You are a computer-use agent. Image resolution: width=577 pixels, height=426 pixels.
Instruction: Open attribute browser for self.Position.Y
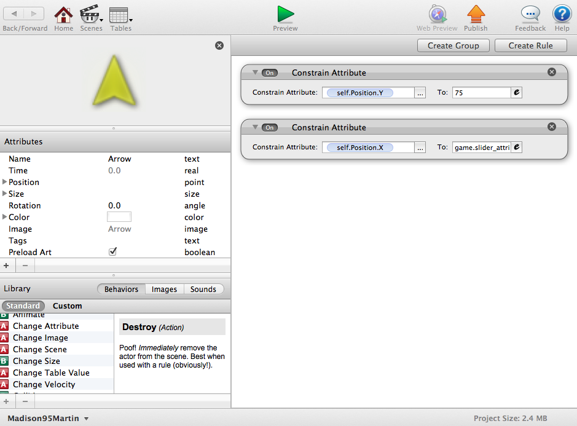click(x=420, y=93)
